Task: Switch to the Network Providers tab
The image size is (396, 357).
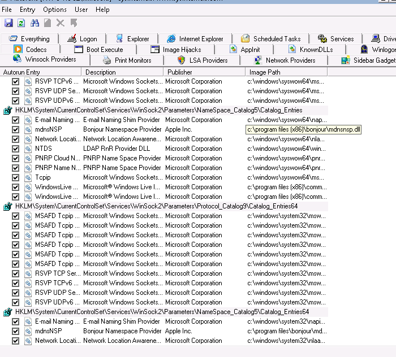Action: (285, 60)
